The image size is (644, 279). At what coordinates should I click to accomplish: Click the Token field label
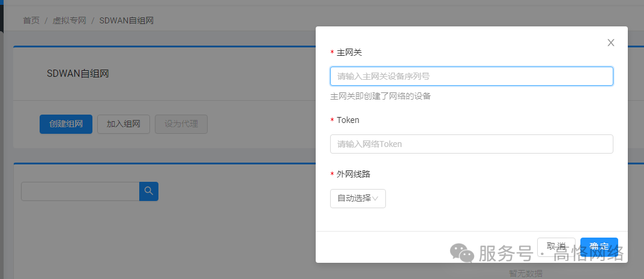click(x=348, y=120)
